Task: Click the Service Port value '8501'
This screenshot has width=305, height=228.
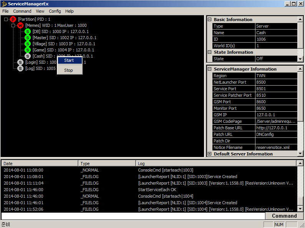Action: point(276,89)
